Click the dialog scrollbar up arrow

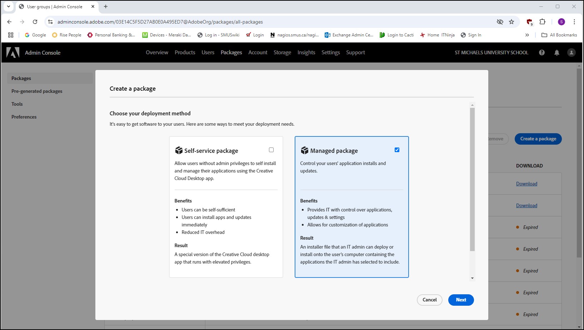coord(472,105)
